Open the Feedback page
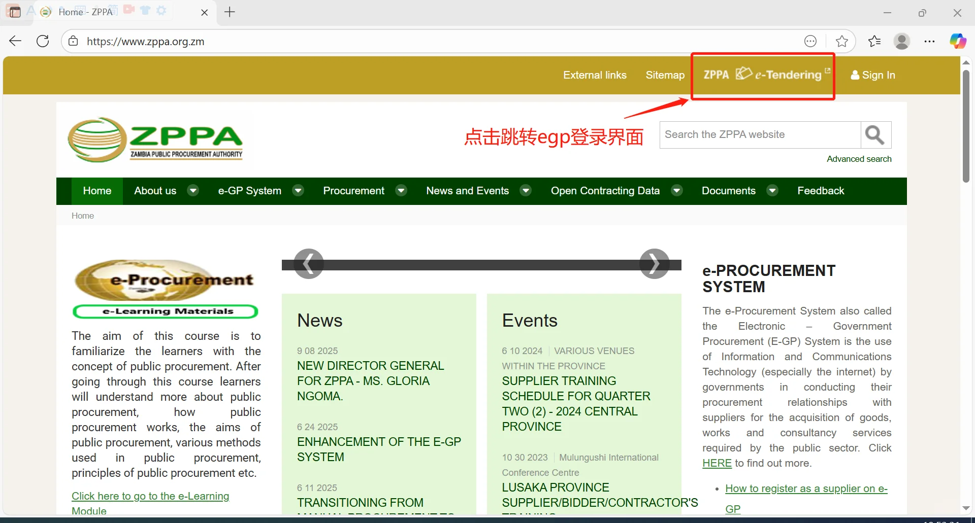This screenshot has width=975, height=523. [821, 191]
